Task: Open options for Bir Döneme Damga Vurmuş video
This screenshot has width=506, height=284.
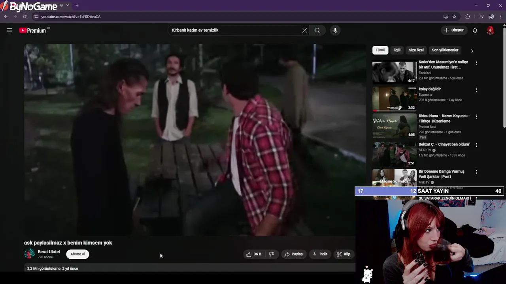Action: pyautogui.click(x=476, y=172)
